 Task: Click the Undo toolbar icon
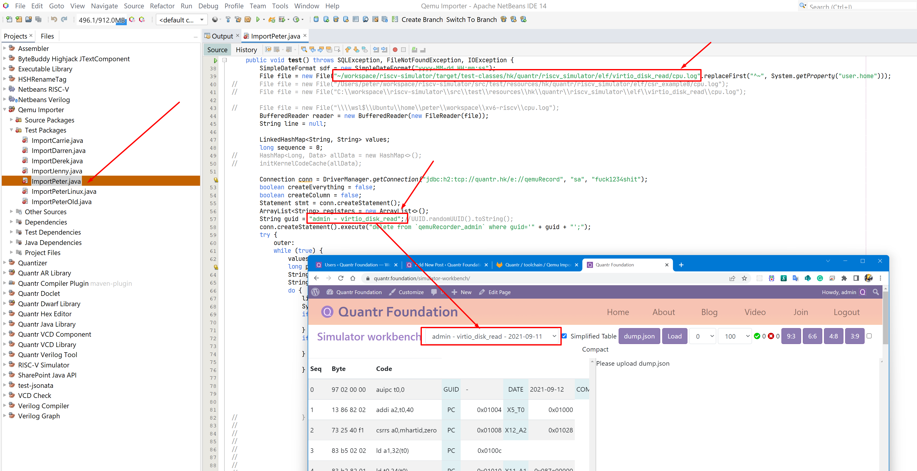click(x=54, y=20)
